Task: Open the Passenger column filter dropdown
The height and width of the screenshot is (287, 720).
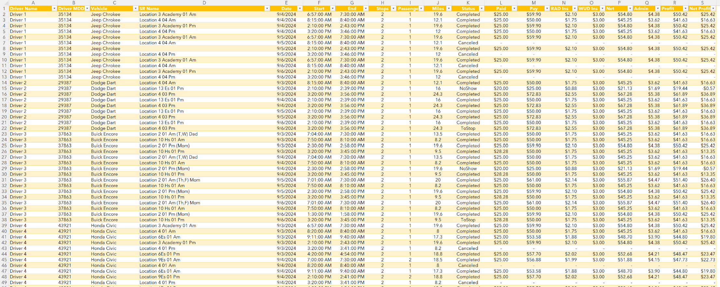Action: [421, 8]
